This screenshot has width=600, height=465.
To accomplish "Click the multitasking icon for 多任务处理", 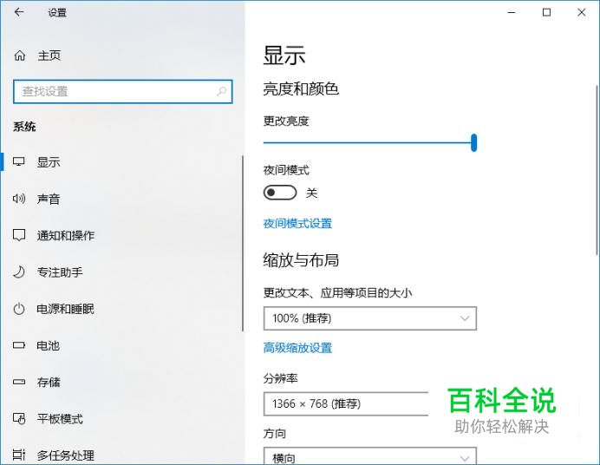I will coord(19,455).
